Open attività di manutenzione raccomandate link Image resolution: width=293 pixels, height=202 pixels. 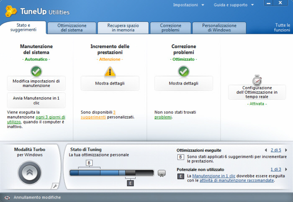coord(237,181)
